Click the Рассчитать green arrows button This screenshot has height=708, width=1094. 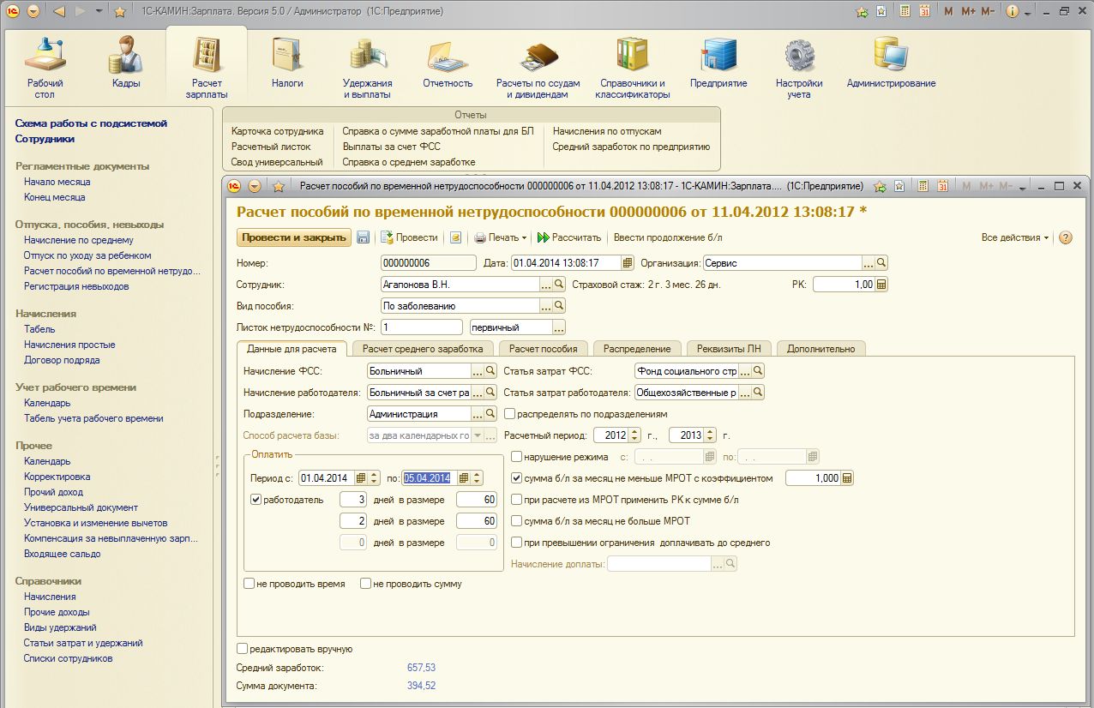click(x=568, y=237)
